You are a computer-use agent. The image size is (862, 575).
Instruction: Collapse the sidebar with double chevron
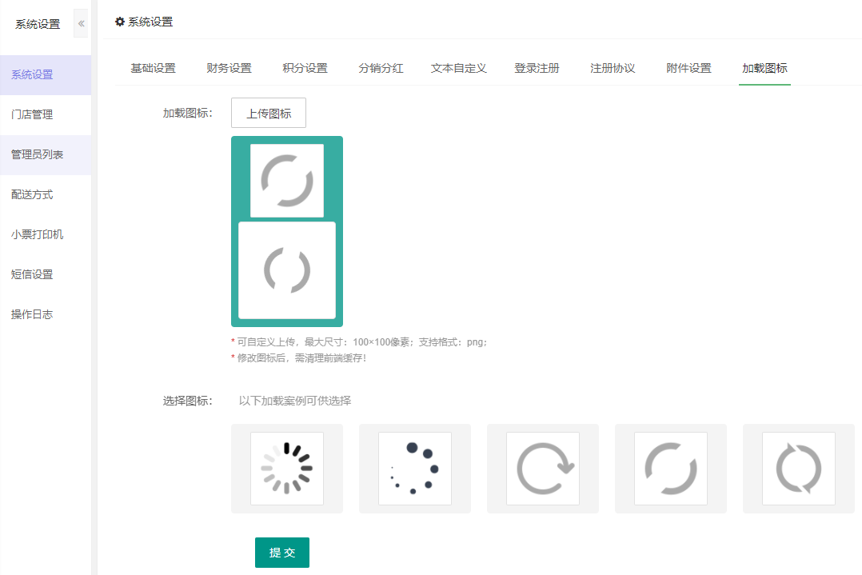tap(81, 24)
